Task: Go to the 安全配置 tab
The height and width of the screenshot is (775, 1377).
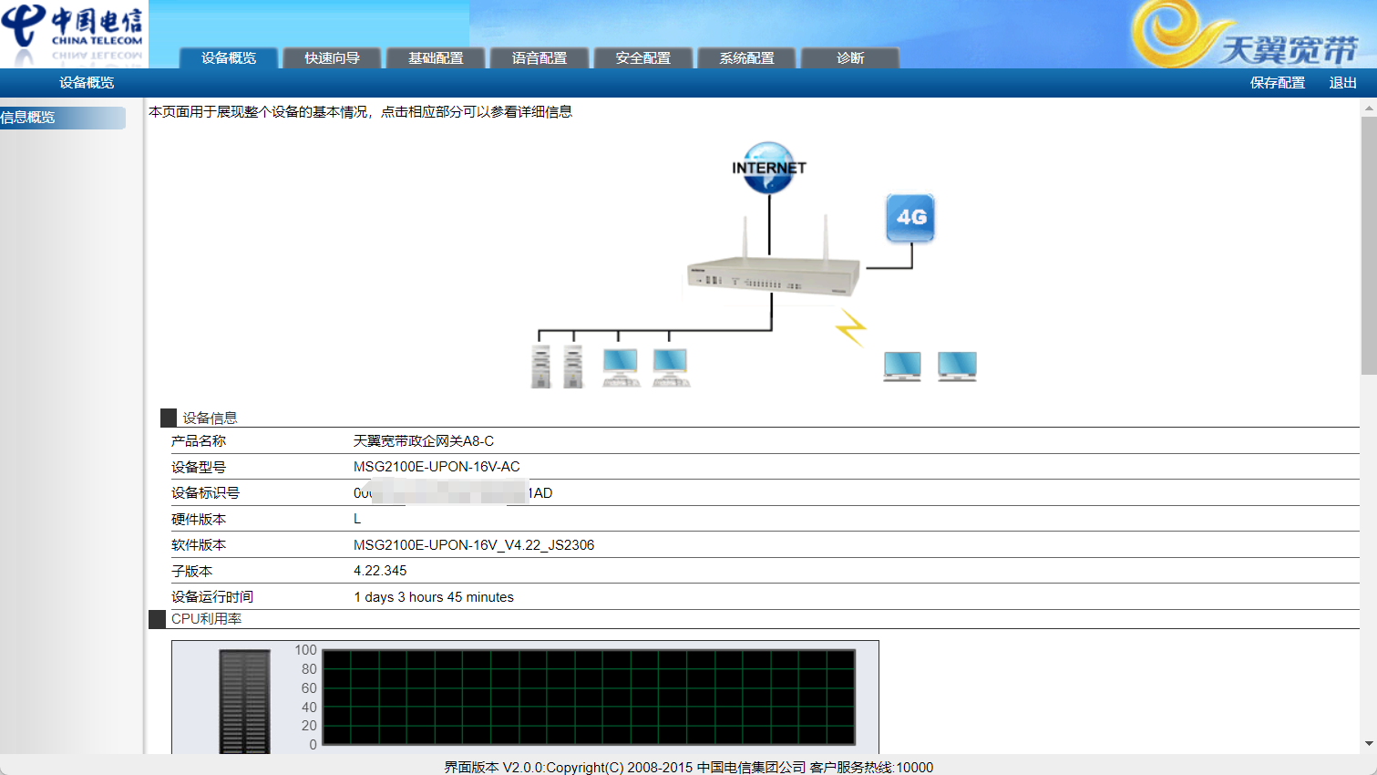Action: point(642,58)
